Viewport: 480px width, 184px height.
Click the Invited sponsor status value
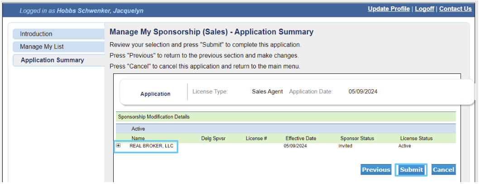[x=346, y=146]
